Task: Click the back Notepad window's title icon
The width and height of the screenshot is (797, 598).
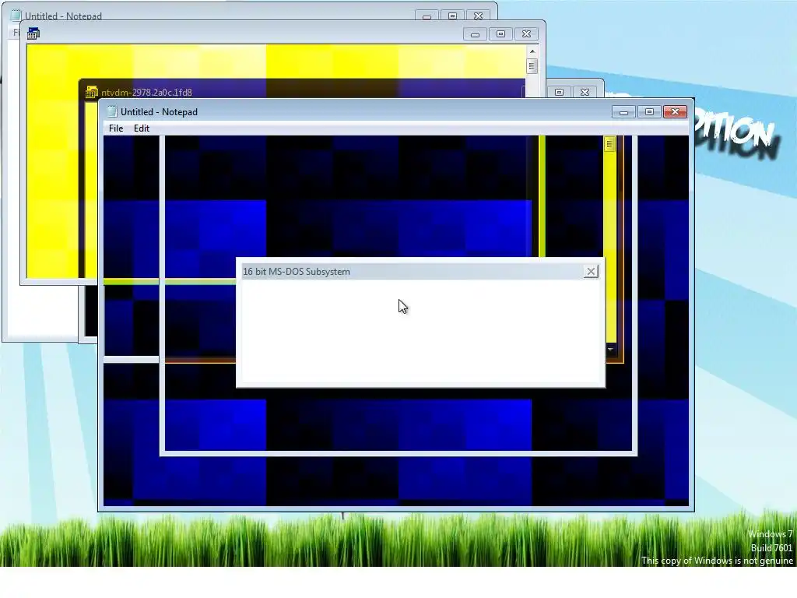Action: point(16,16)
